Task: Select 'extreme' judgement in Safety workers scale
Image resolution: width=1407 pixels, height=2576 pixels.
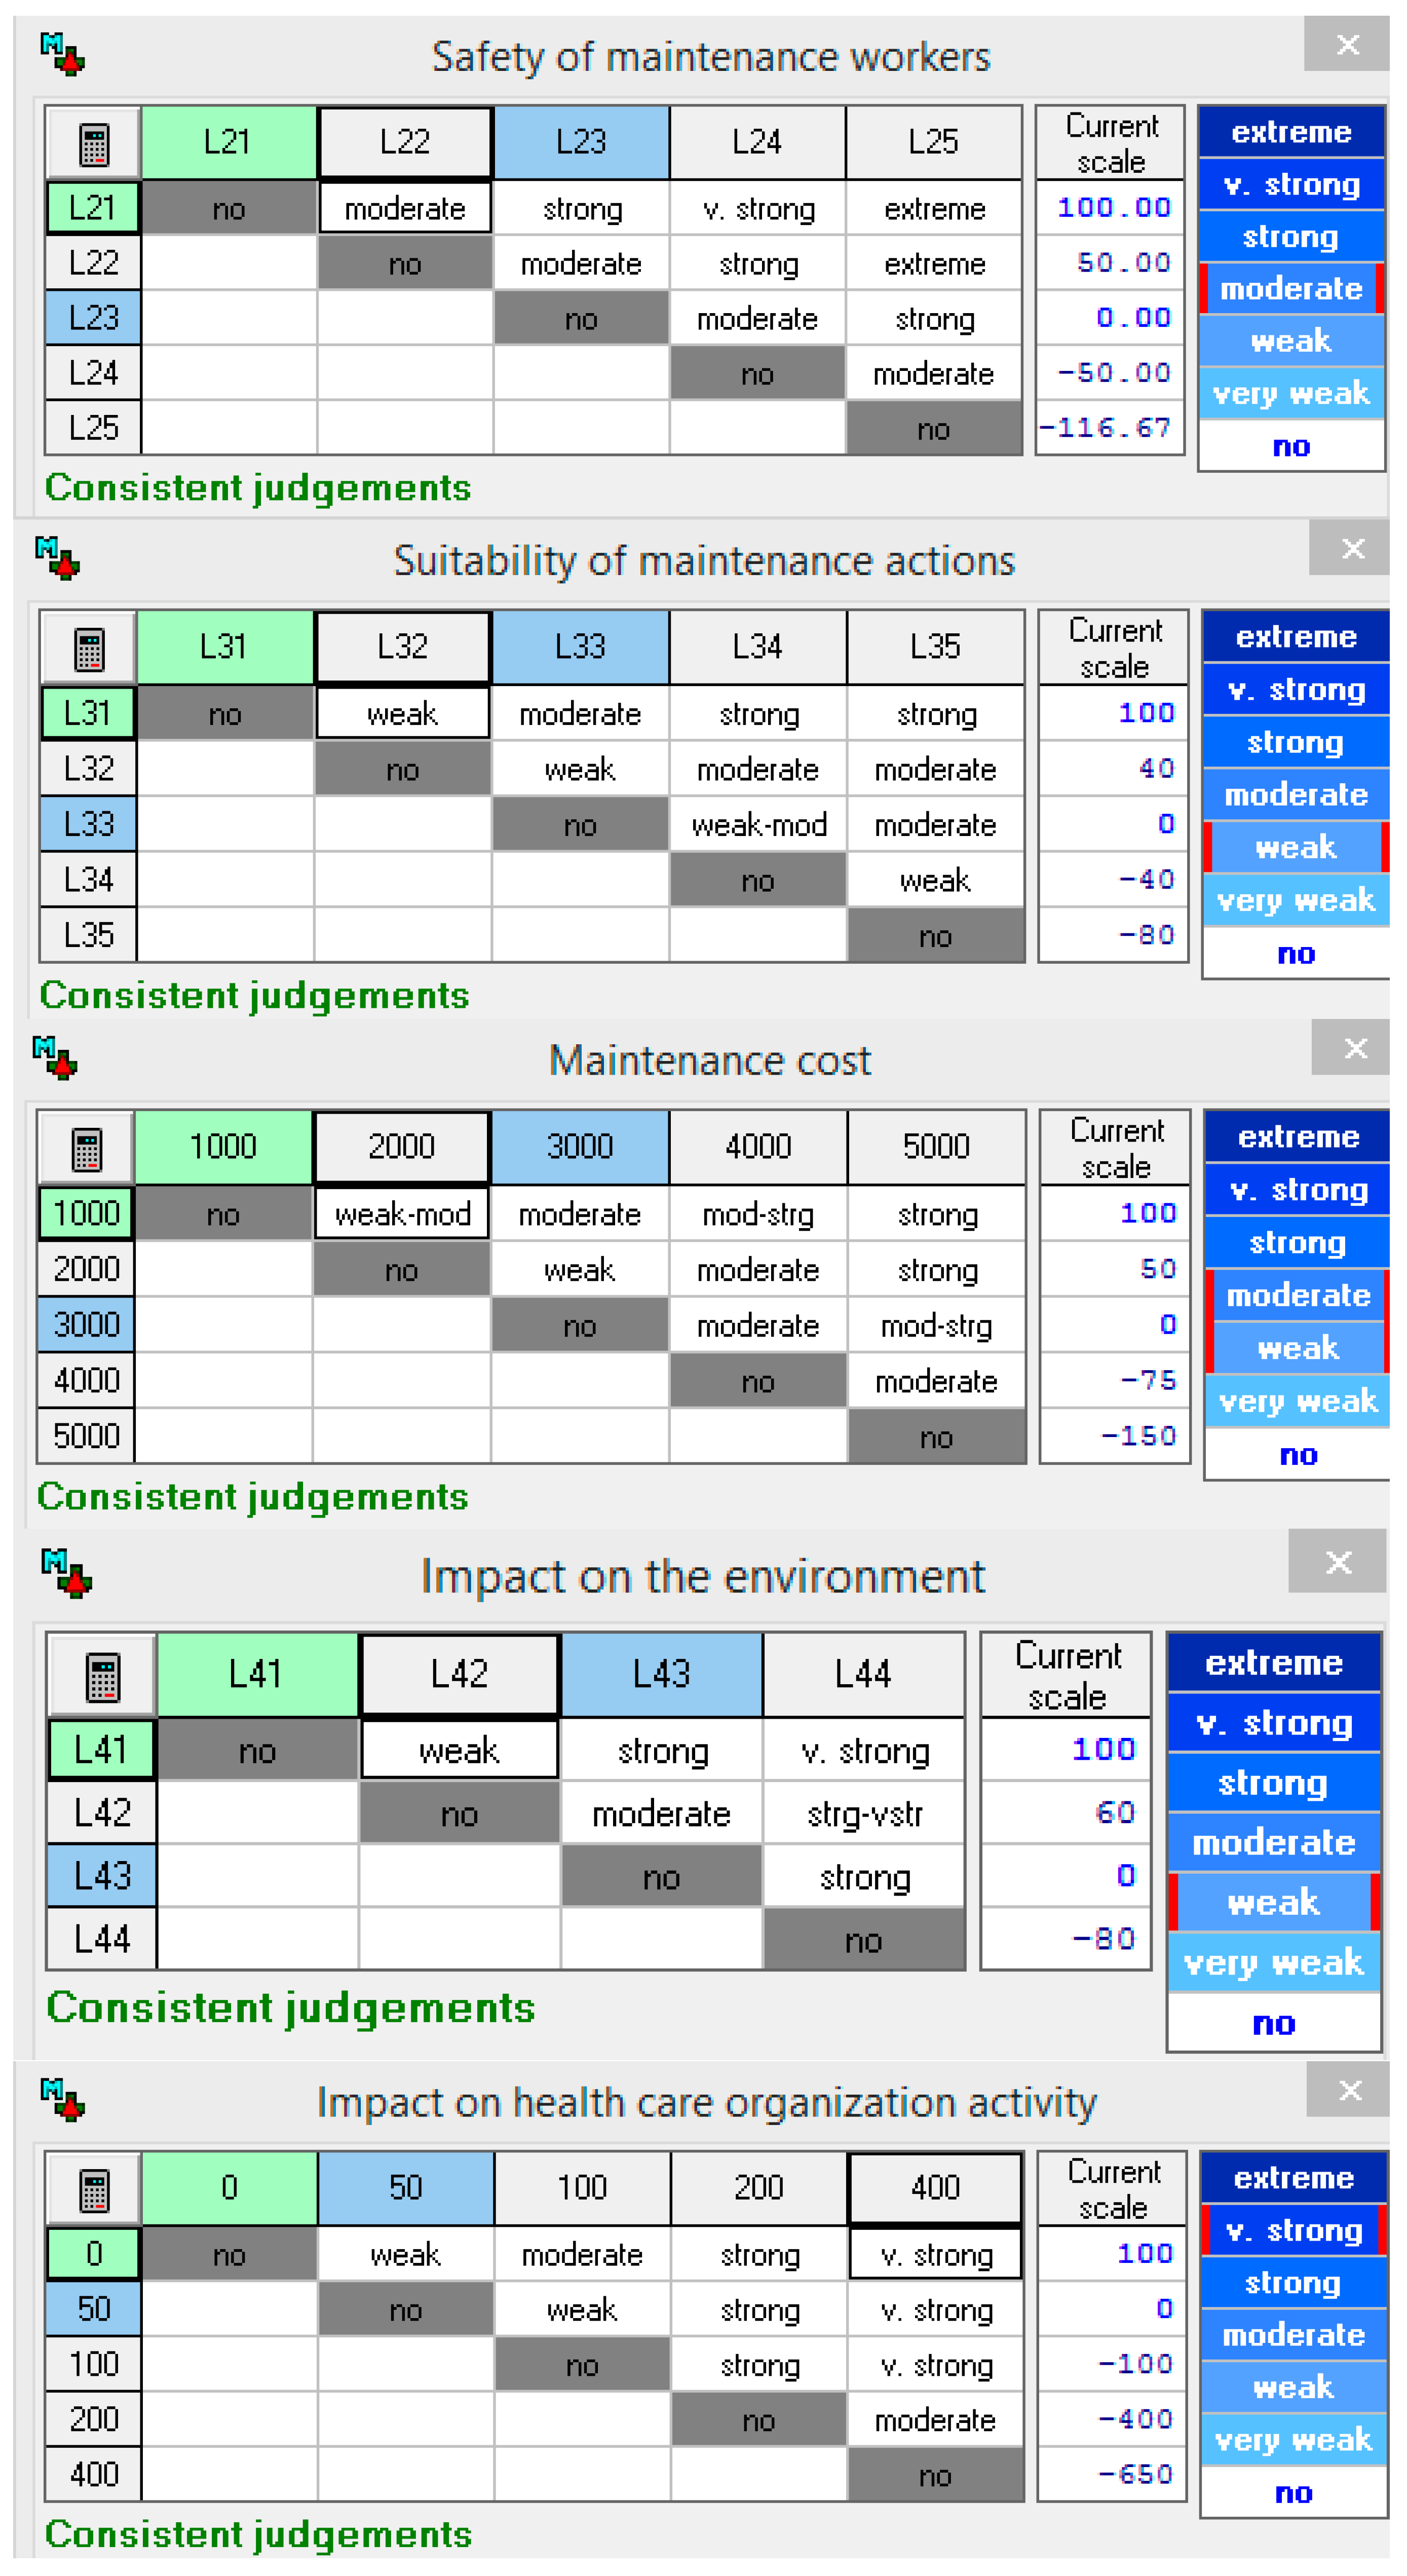Action: click(x=1291, y=132)
